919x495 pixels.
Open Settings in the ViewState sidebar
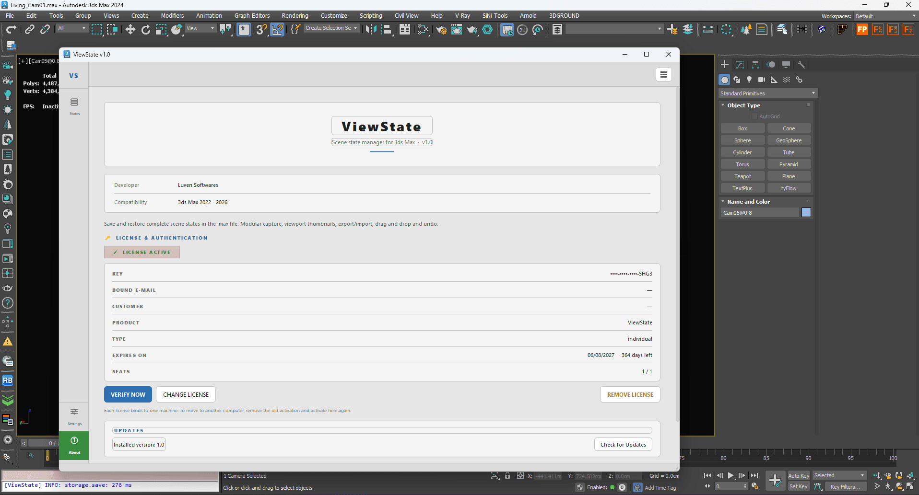[74, 416]
